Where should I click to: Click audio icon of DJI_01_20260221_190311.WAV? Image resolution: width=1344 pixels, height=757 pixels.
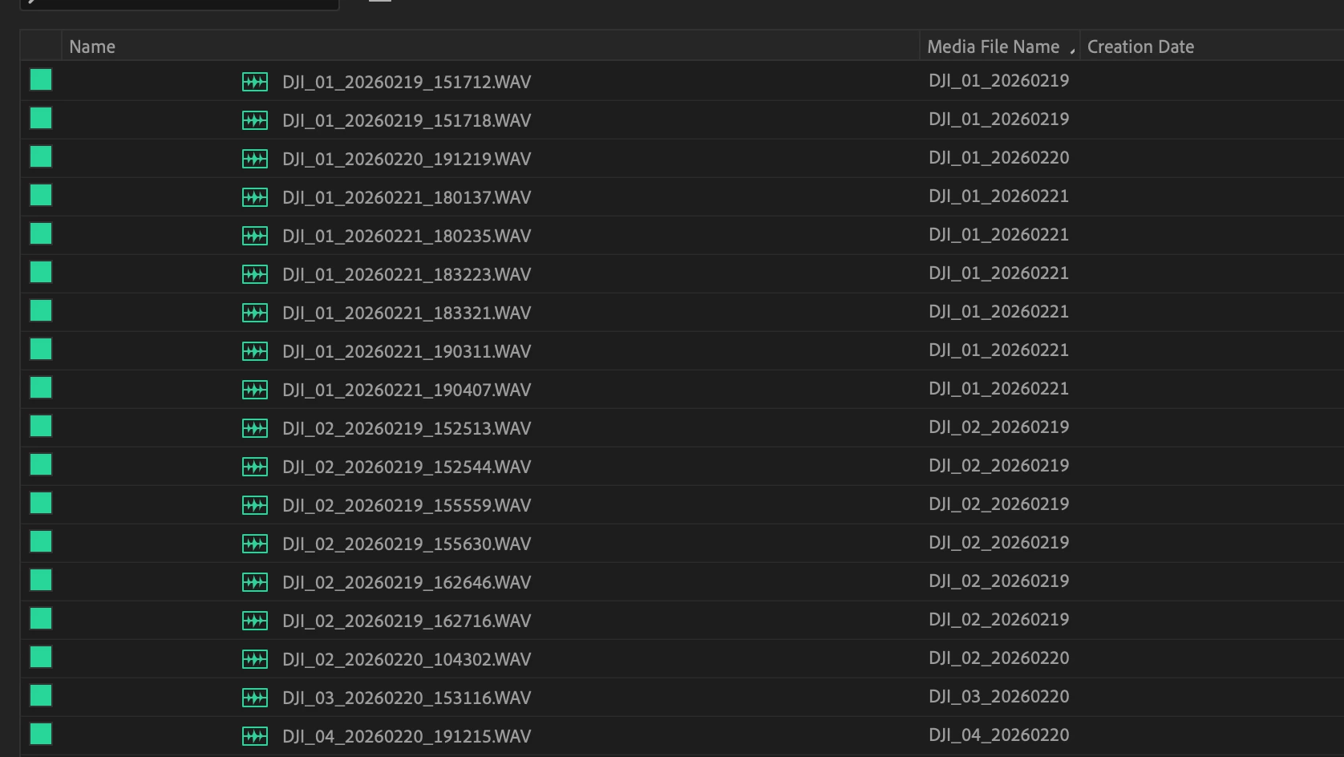click(255, 351)
